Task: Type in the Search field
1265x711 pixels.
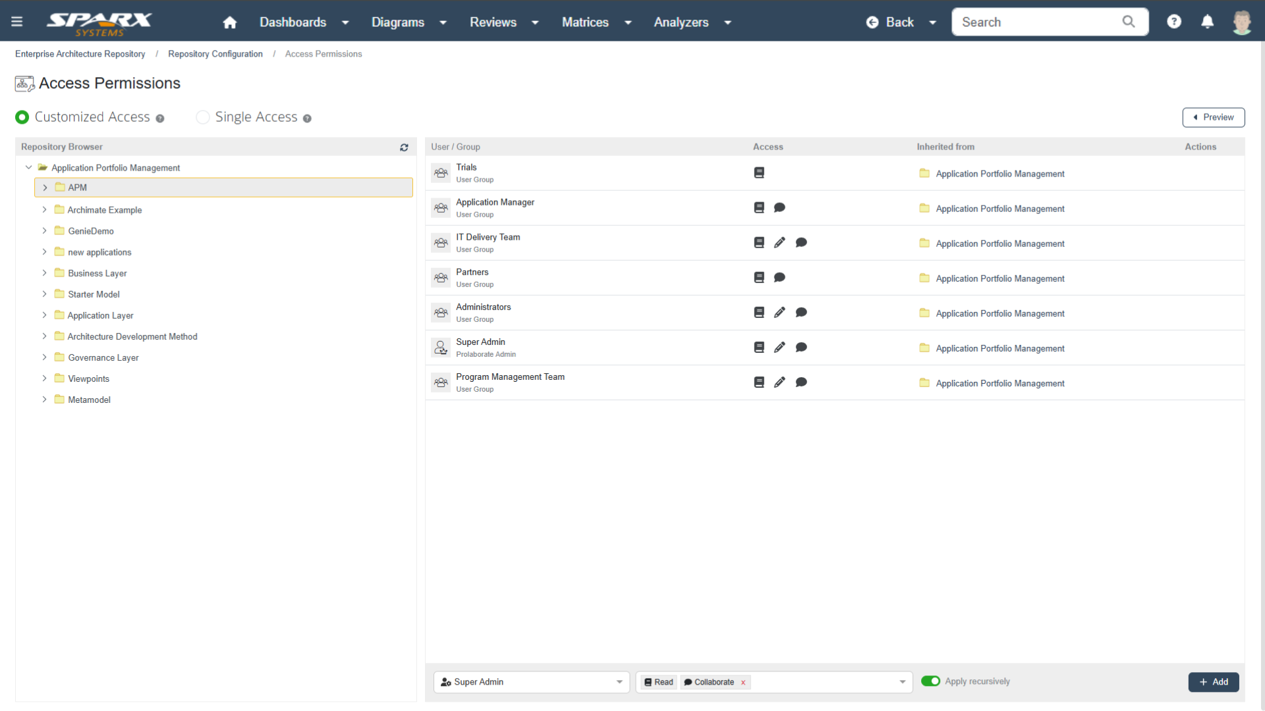Action: (x=1034, y=22)
